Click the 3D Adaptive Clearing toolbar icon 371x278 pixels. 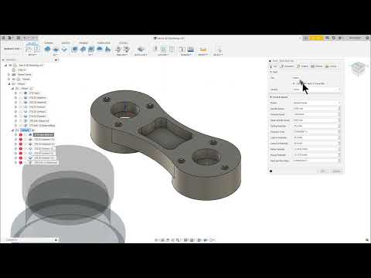[x=74, y=49]
